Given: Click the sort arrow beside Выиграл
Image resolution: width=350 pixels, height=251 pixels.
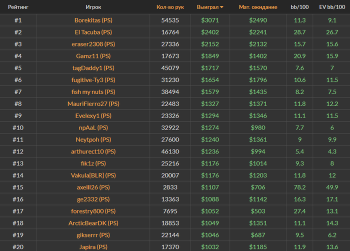Looking at the screenshot, I should point(221,7).
